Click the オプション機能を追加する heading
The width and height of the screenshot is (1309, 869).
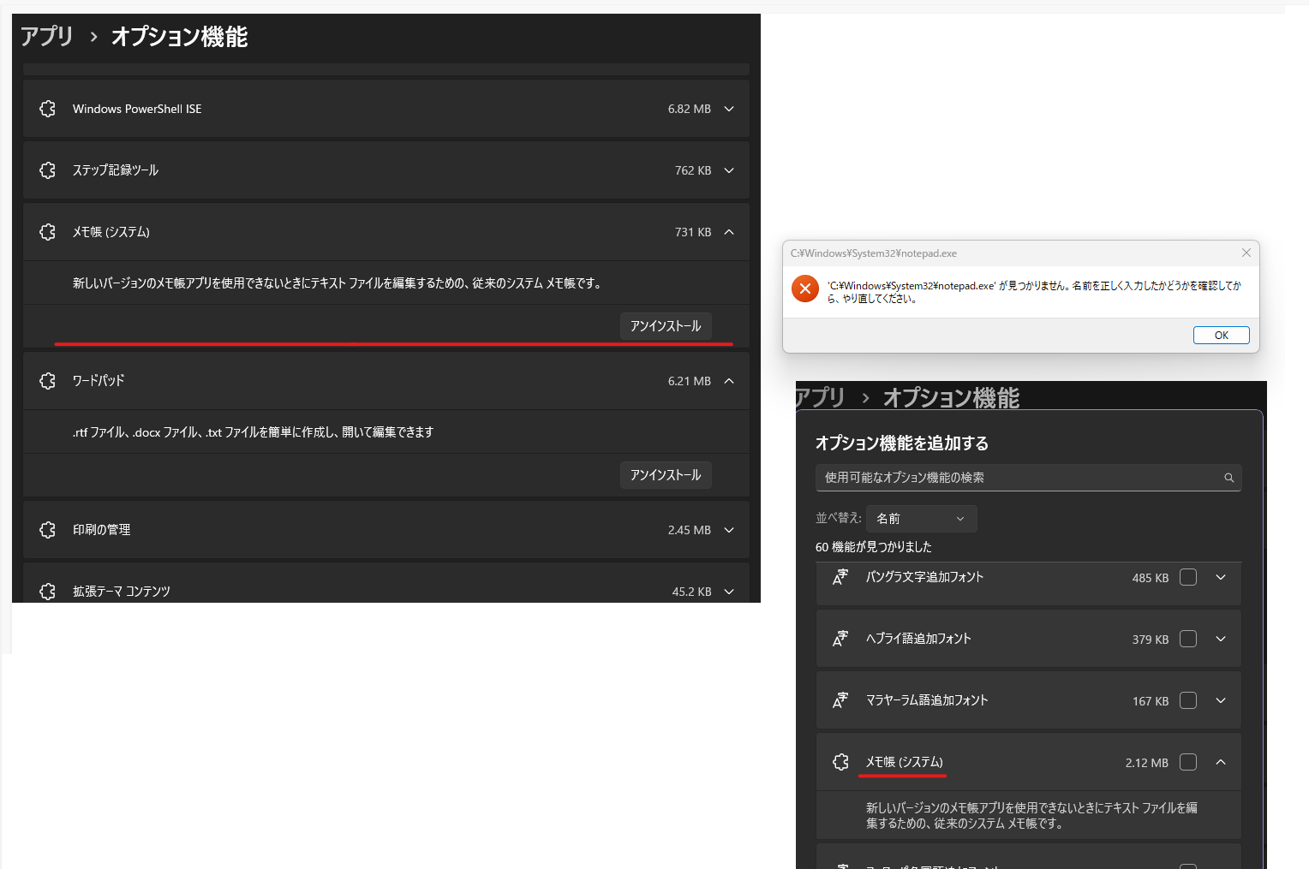pyautogui.click(x=902, y=443)
